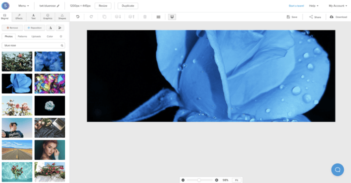The width and height of the screenshot is (351, 183).
Task: Select the Photos tab
Action: point(9,36)
